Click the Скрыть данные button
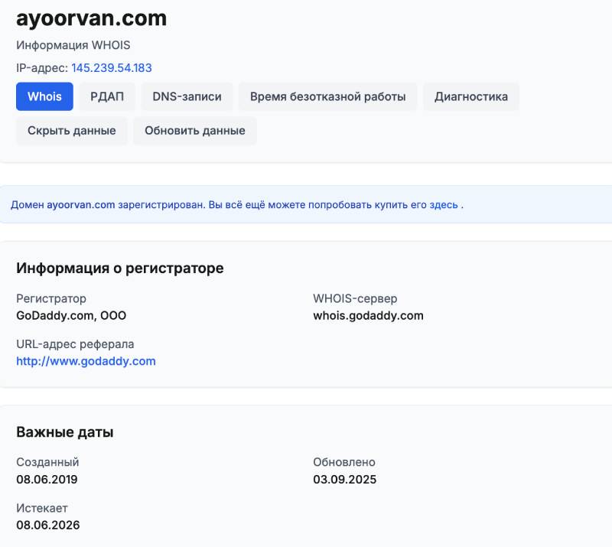 pos(71,130)
